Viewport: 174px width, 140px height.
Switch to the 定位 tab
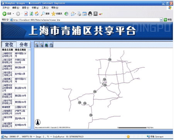click(9, 45)
